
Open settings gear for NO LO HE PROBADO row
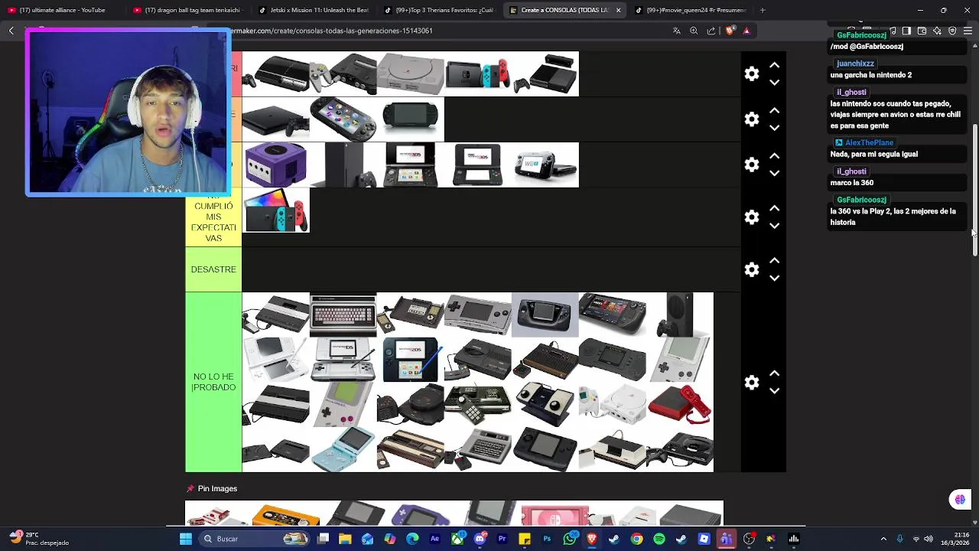click(752, 382)
